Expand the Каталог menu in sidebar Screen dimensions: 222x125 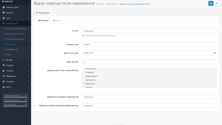16,13
